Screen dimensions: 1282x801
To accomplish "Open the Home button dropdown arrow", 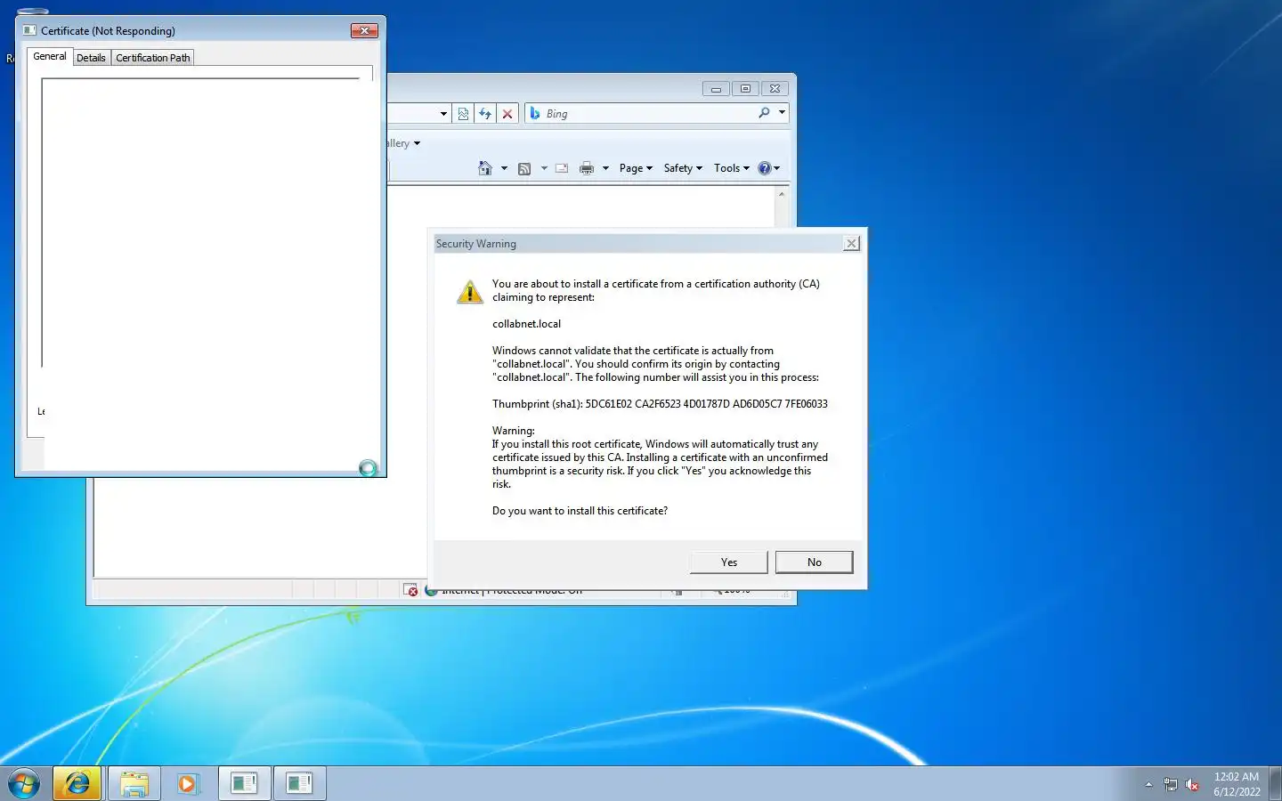I will coord(504,168).
